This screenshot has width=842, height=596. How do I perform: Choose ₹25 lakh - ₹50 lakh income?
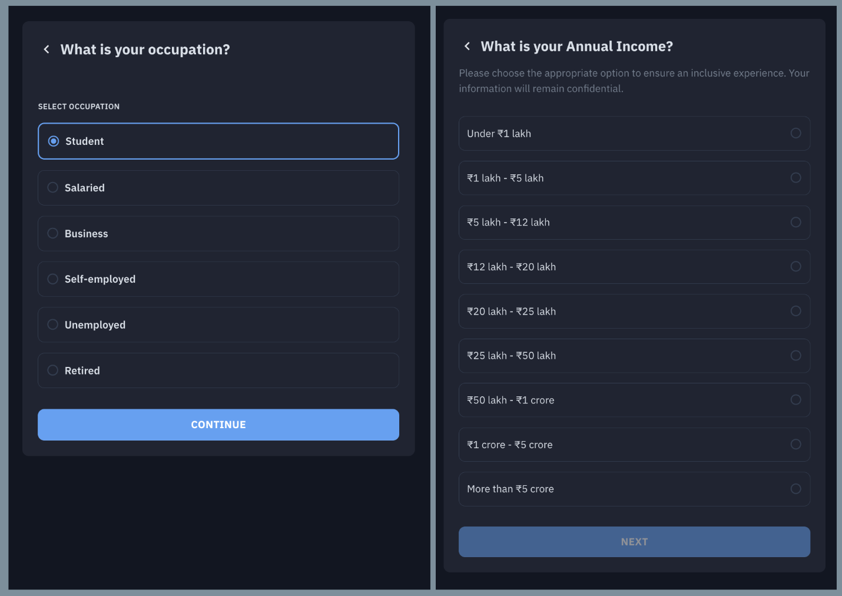(x=795, y=356)
